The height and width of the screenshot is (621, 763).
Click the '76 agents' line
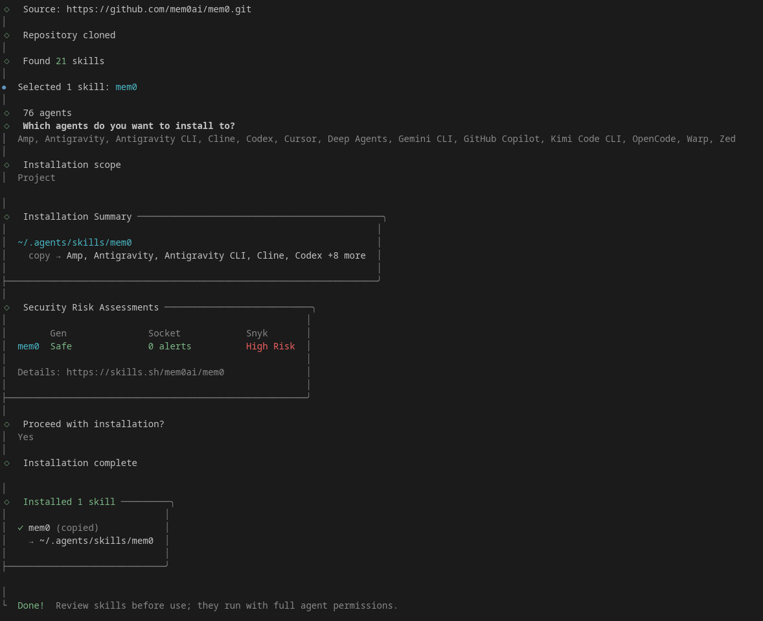click(47, 113)
